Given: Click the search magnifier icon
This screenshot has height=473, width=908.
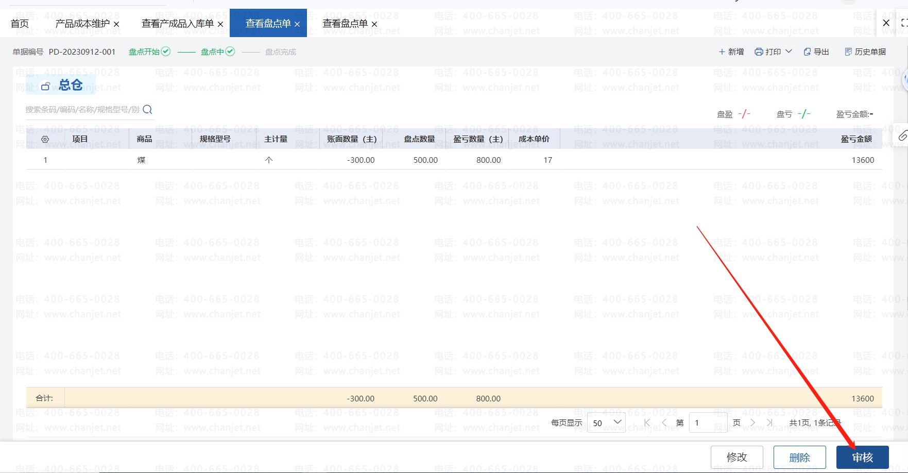Looking at the screenshot, I should pos(147,109).
